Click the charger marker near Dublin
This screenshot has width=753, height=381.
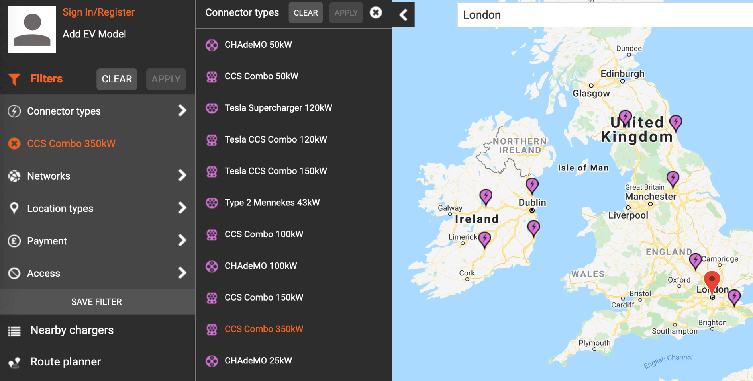[x=532, y=185]
